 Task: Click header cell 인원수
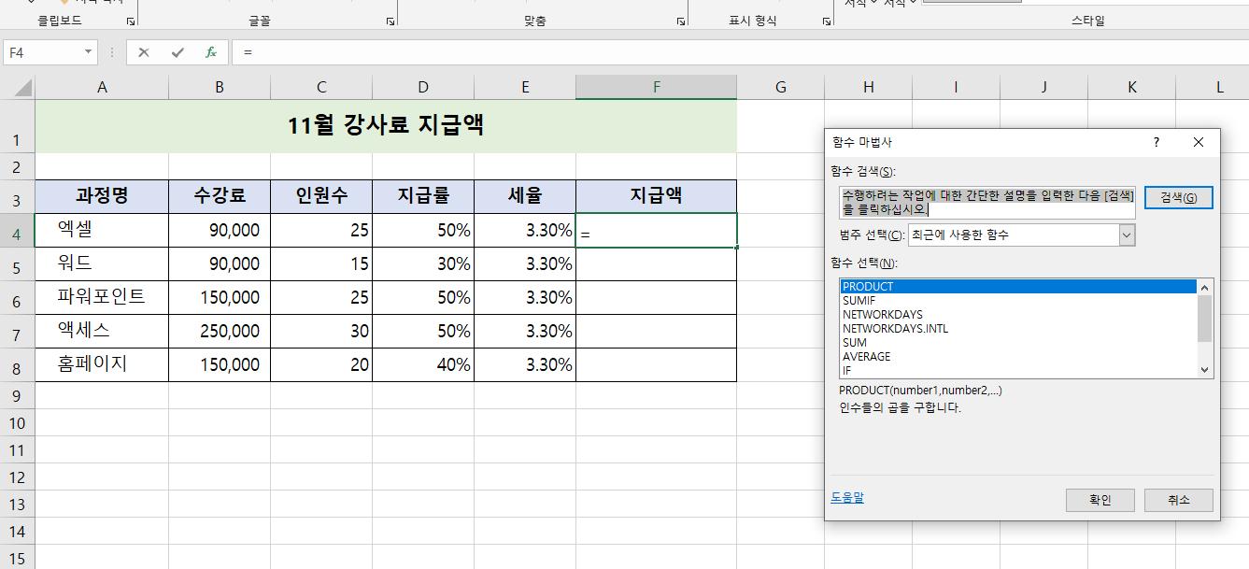(x=321, y=196)
